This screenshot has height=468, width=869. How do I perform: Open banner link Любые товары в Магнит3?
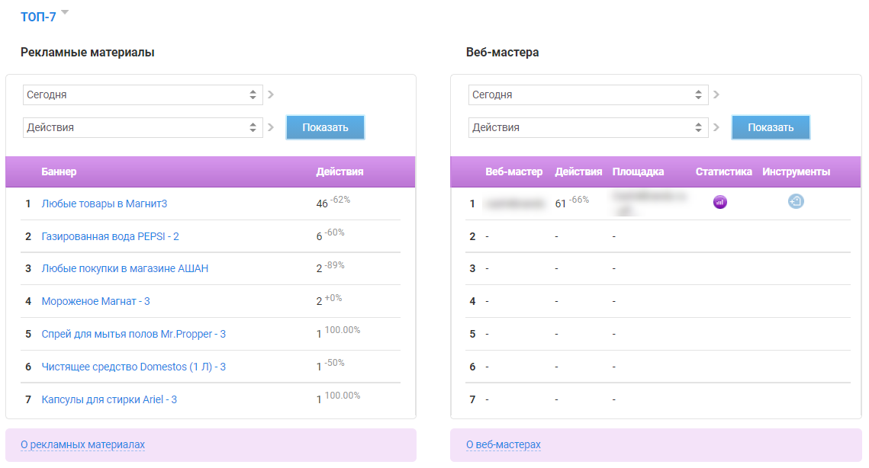coord(104,204)
